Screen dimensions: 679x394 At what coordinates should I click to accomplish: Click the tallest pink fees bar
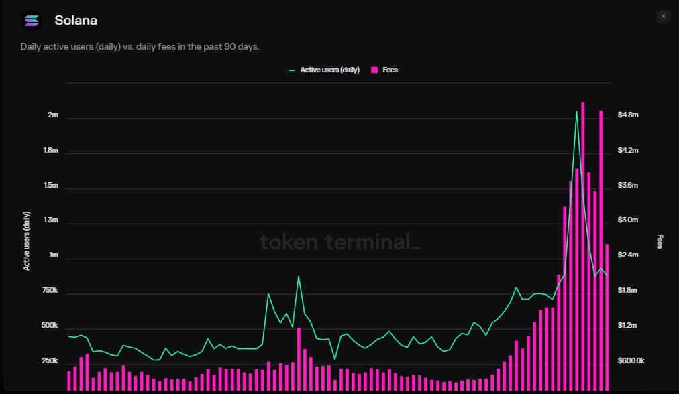pyautogui.click(x=583, y=246)
